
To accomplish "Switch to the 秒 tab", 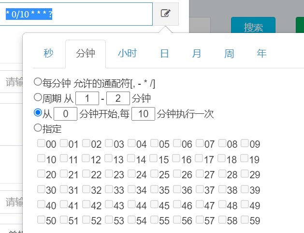I will pos(48,54).
